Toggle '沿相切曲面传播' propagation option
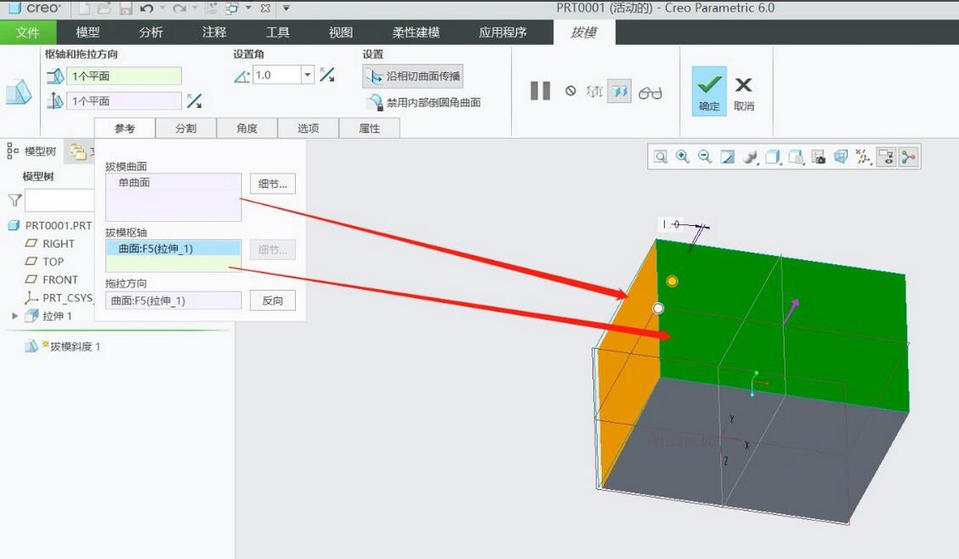Viewport: 959px width, 559px height. pos(413,76)
